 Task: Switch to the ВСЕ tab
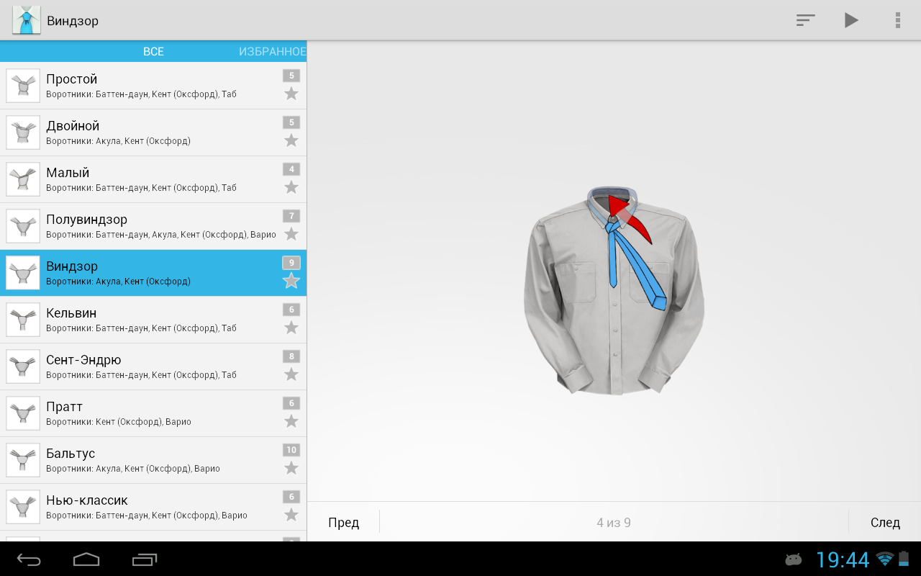153,52
